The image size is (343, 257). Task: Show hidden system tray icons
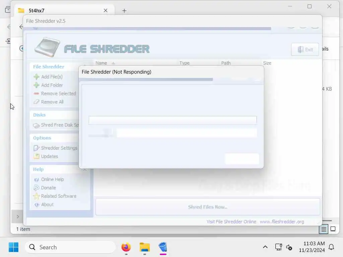pyautogui.click(x=265, y=247)
